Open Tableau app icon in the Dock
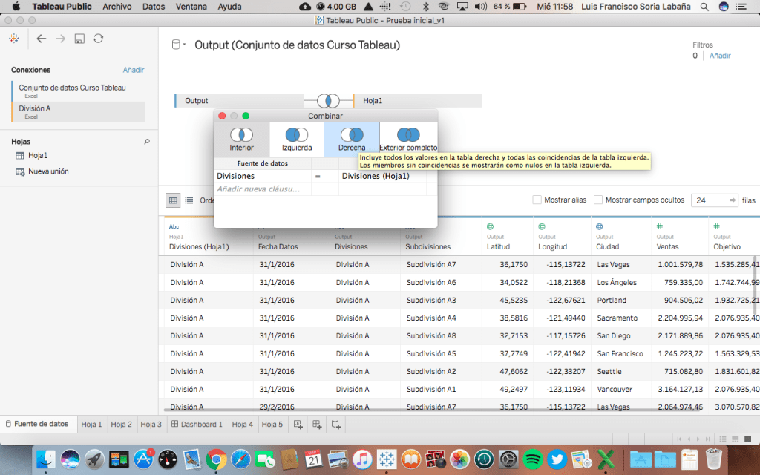Image resolution: width=760 pixels, height=475 pixels. click(x=386, y=459)
